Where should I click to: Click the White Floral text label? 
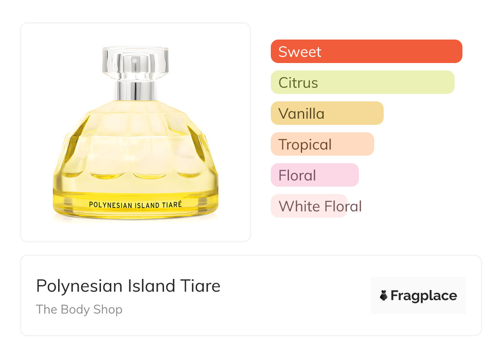point(320,206)
